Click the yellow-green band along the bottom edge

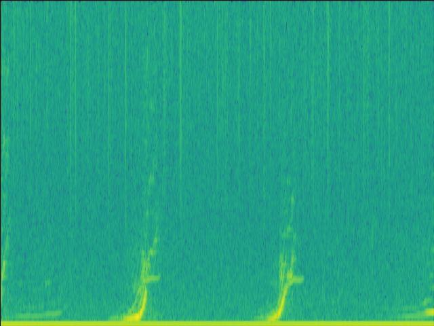click(x=217, y=323)
